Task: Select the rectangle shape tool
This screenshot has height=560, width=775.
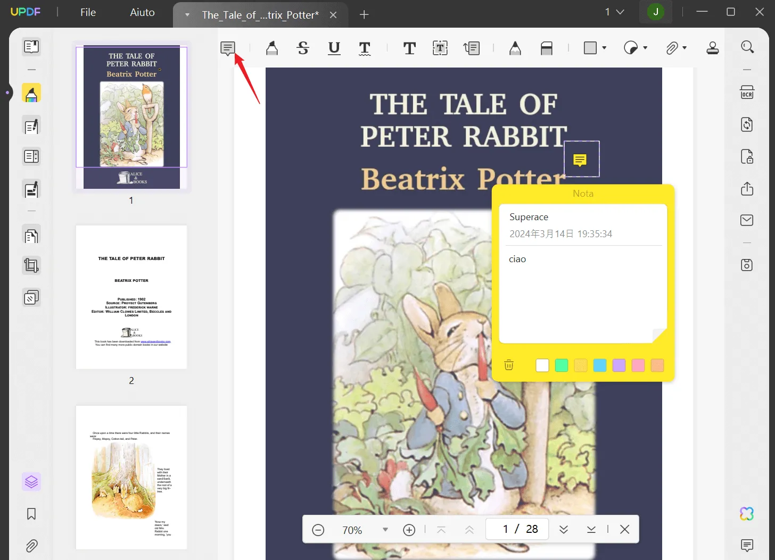Action: click(590, 48)
